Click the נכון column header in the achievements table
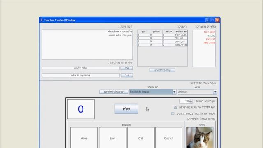Viewport: 263px width, 148px height. [143, 32]
